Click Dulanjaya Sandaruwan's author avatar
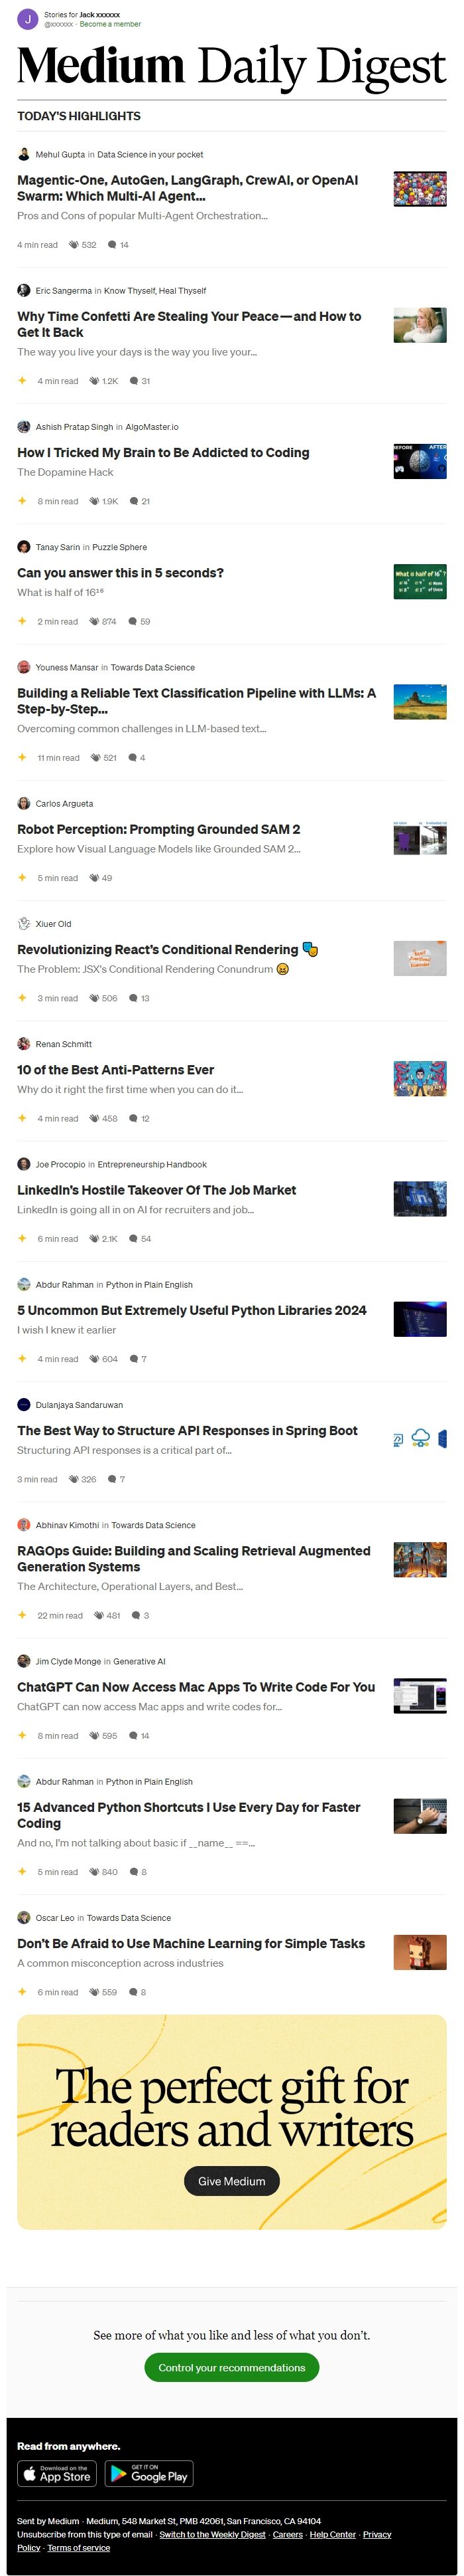464x2576 pixels. coord(24,1404)
